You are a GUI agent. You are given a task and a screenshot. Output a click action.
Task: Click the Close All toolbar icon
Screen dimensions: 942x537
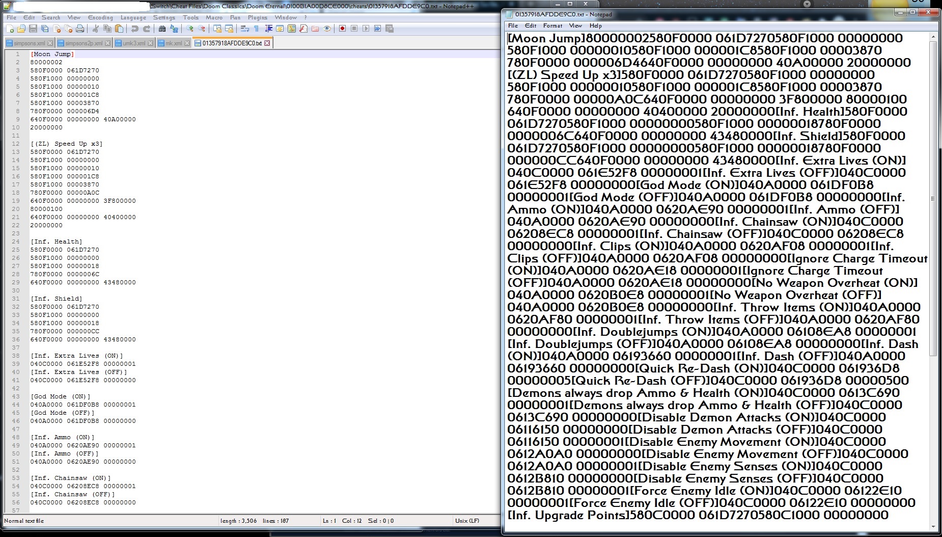point(68,29)
